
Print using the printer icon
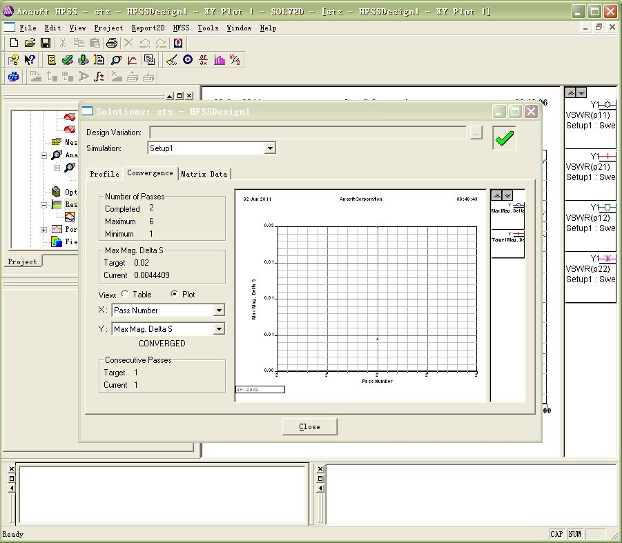[112, 43]
